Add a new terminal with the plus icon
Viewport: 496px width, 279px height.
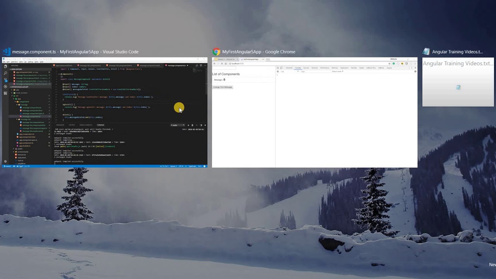188,125
